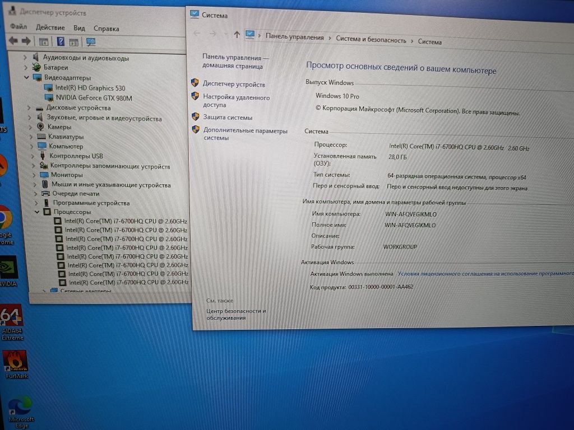This screenshot has width=574, height=430.
Task: Open the Вид menu
Action: point(79,28)
